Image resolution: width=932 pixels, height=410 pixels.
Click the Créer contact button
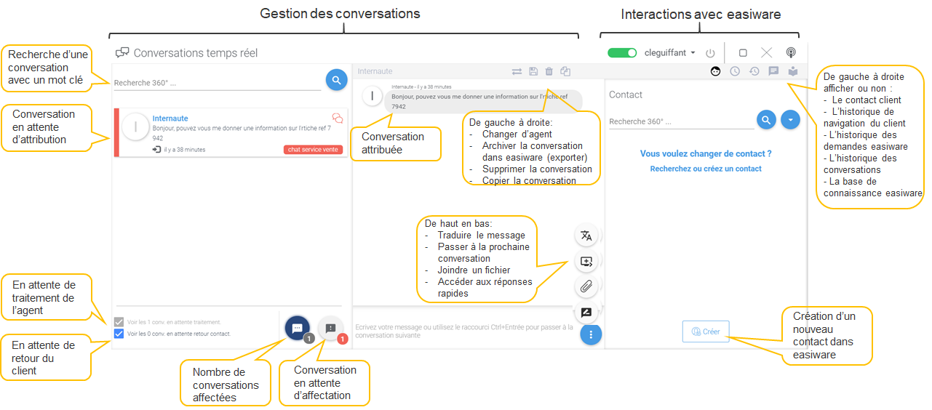(705, 331)
